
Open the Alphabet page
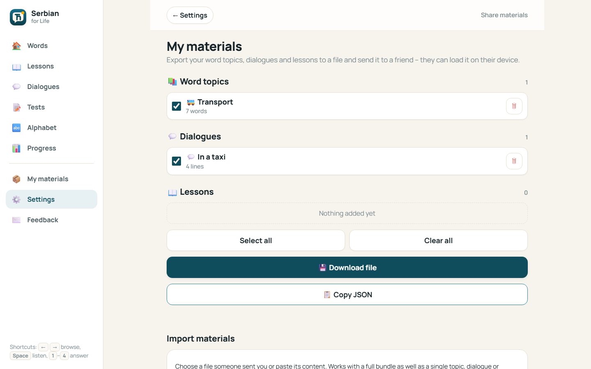click(x=51, y=128)
